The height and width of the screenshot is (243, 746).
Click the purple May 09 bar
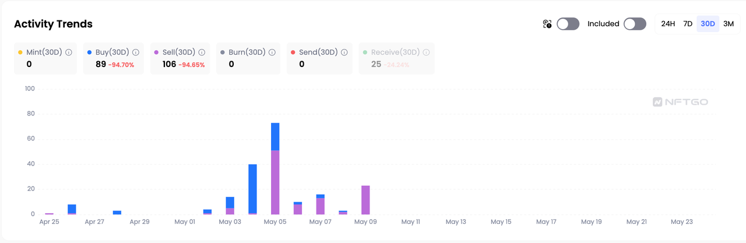coord(365,200)
